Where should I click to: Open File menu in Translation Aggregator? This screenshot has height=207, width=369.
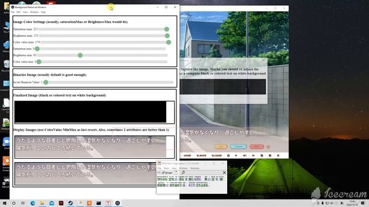pos(159,168)
